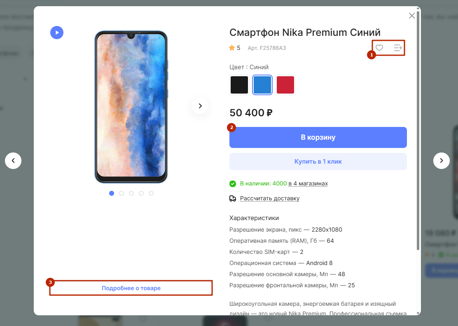
Task: Open 'Подробнее о товаре' details link
Action: click(x=131, y=288)
